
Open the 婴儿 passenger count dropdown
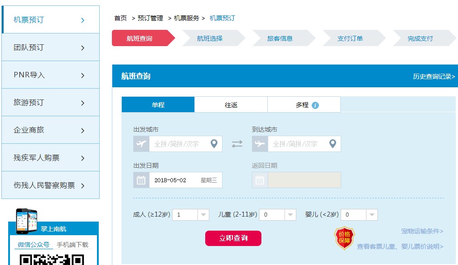(372, 215)
